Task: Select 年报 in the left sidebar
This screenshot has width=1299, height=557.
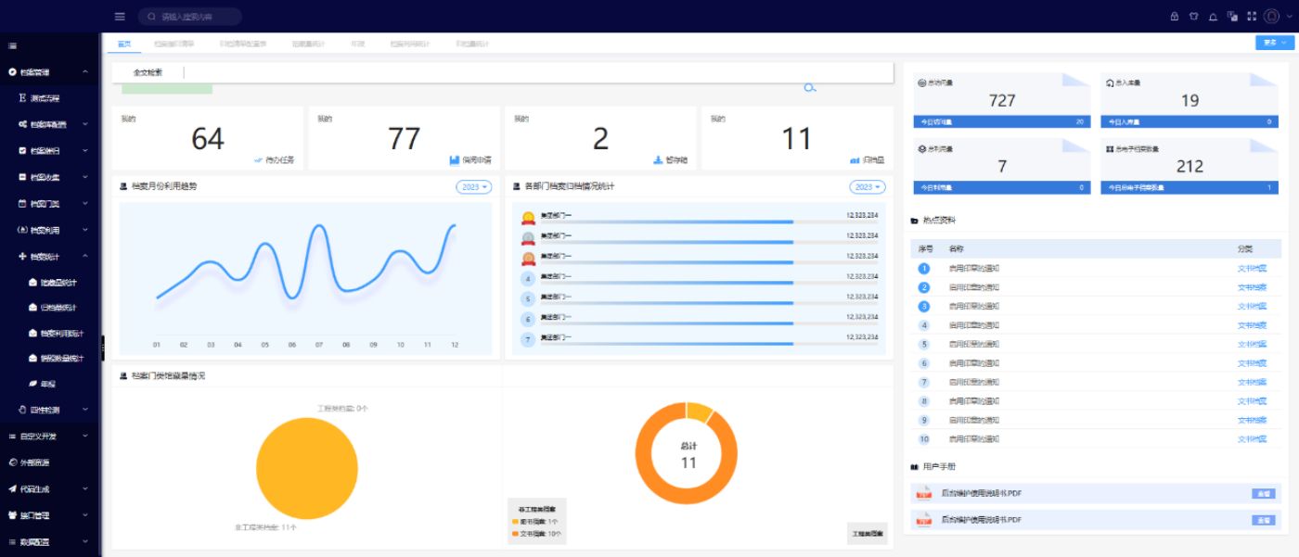Action: point(48,384)
